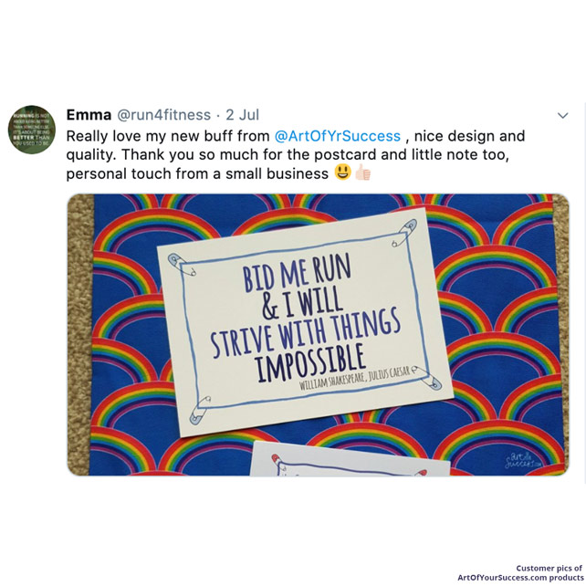Viewport: 586px width, 586px height.
Task: Click the grinning smiley emoji
Action: pyautogui.click(x=342, y=173)
